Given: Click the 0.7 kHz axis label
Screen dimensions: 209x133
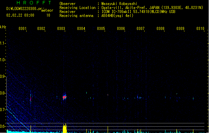Looking at the screenshot, I should (x=3, y=109).
